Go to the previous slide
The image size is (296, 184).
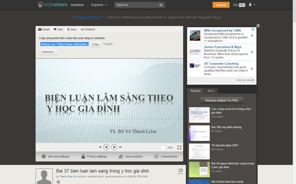pyautogui.click(x=106, y=147)
